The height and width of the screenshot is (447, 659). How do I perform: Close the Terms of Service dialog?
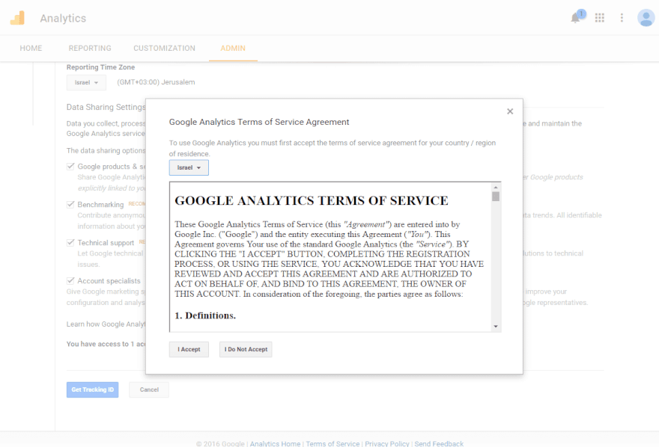pos(510,111)
